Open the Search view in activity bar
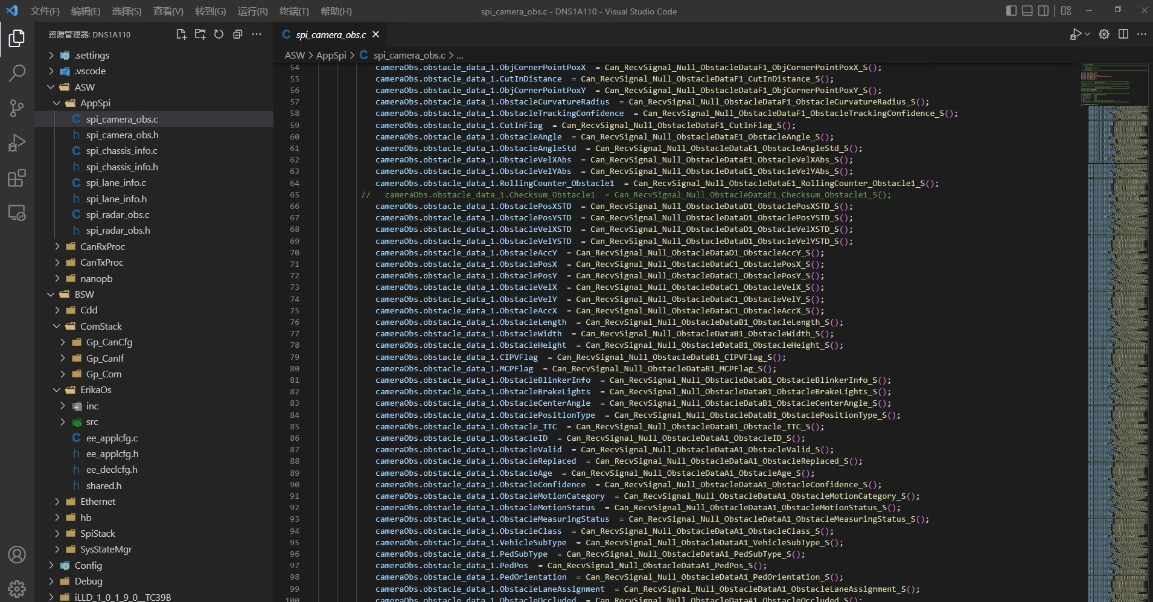The width and height of the screenshot is (1153, 602). [17, 74]
